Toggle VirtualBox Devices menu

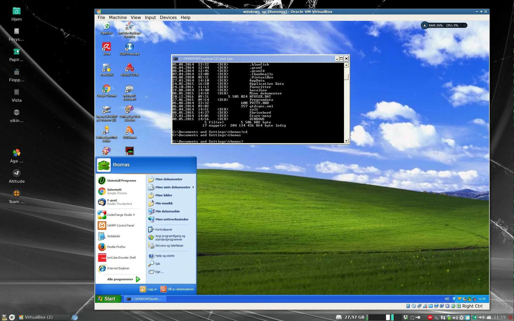(x=168, y=17)
